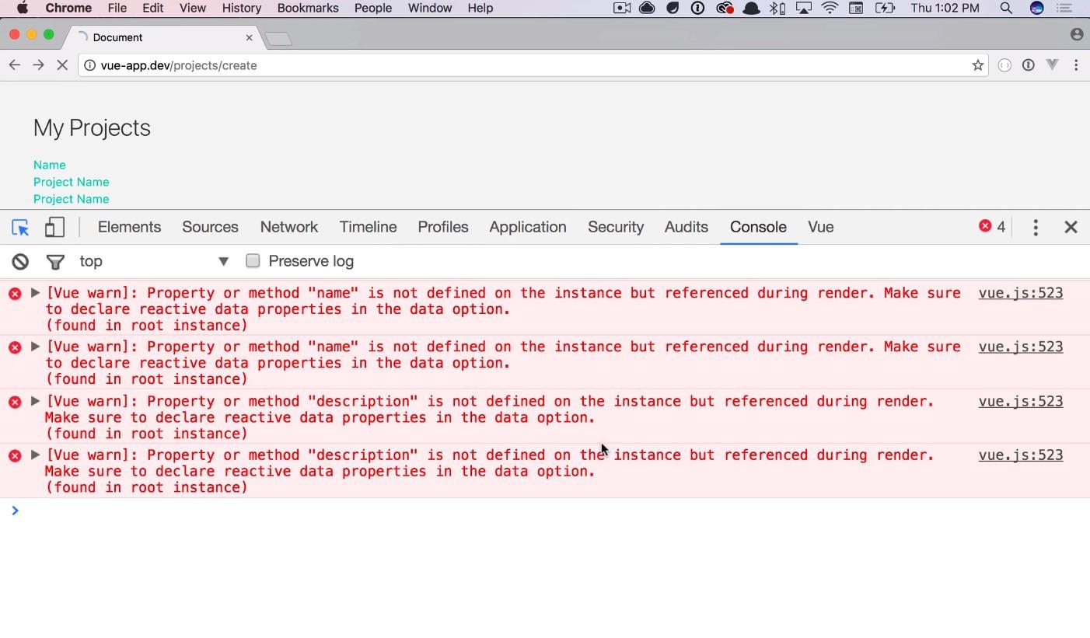
Task: Open the Chrome application menu
Action: (x=68, y=8)
